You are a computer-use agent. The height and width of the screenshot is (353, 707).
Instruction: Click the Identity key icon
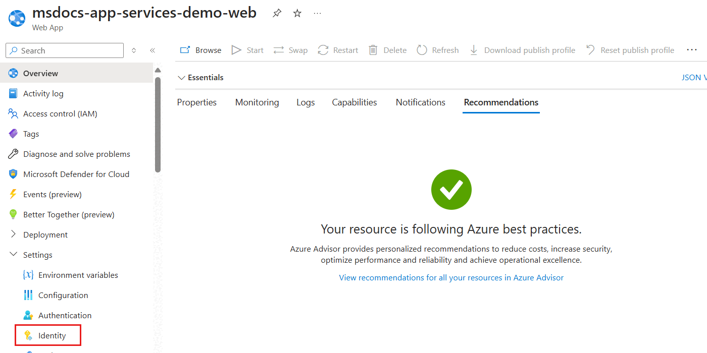(28, 335)
